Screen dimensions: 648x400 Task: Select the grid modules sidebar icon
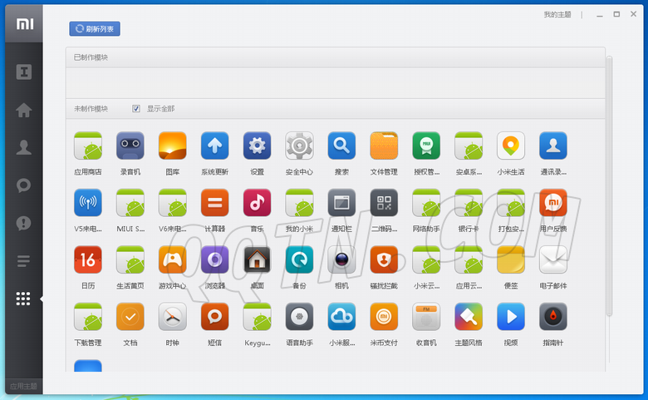coord(23,299)
